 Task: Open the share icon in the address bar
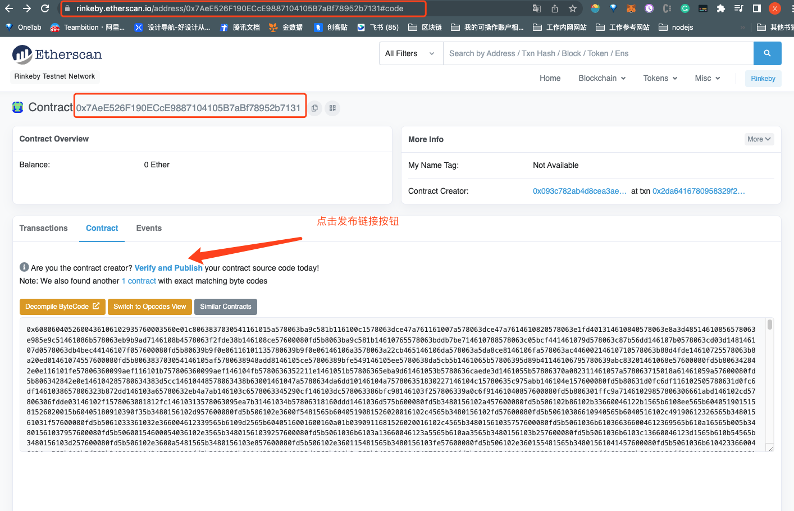tap(554, 8)
